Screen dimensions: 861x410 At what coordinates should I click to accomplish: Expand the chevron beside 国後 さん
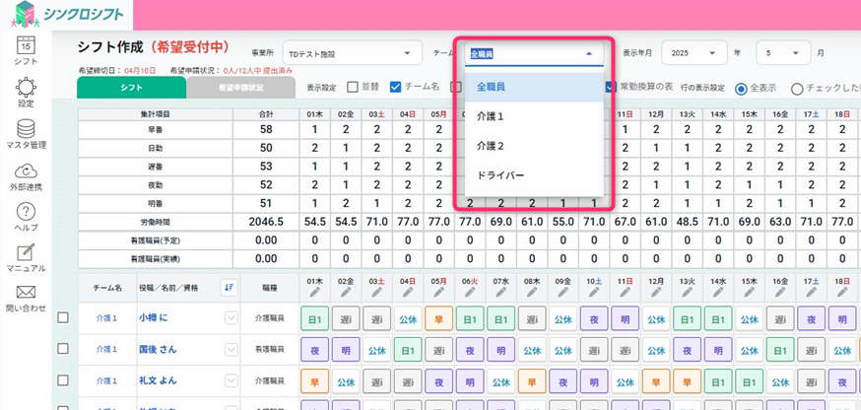(232, 349)
